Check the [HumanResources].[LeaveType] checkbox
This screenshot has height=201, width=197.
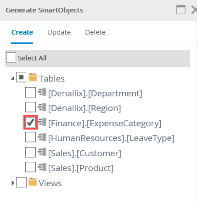[x=30, y=137]
